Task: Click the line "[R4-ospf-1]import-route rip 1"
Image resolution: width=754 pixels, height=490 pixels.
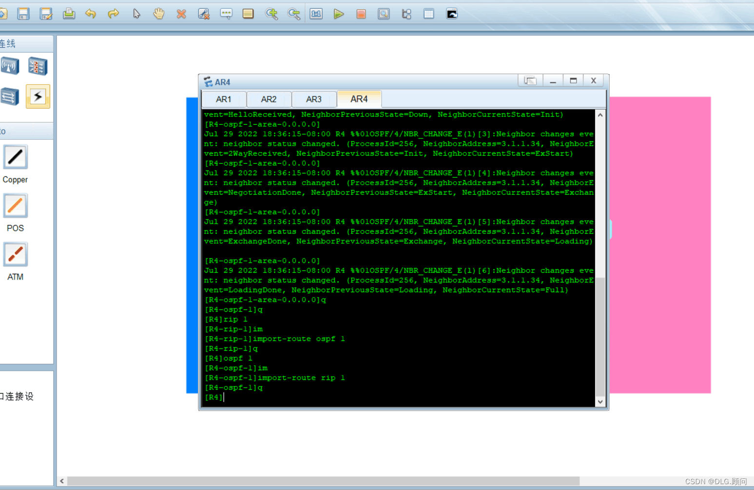Action: 274,378
